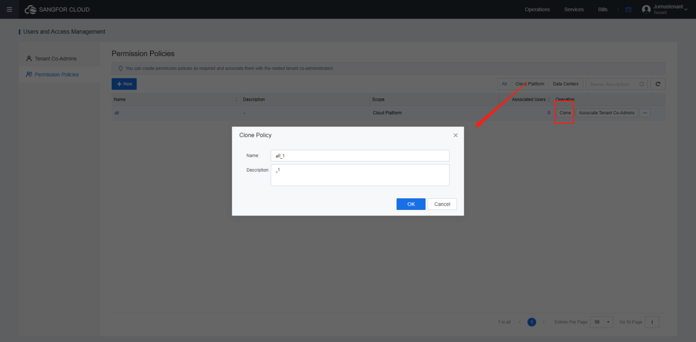
Task: Go to previous page arrow
Action: [x=520, y=322]
